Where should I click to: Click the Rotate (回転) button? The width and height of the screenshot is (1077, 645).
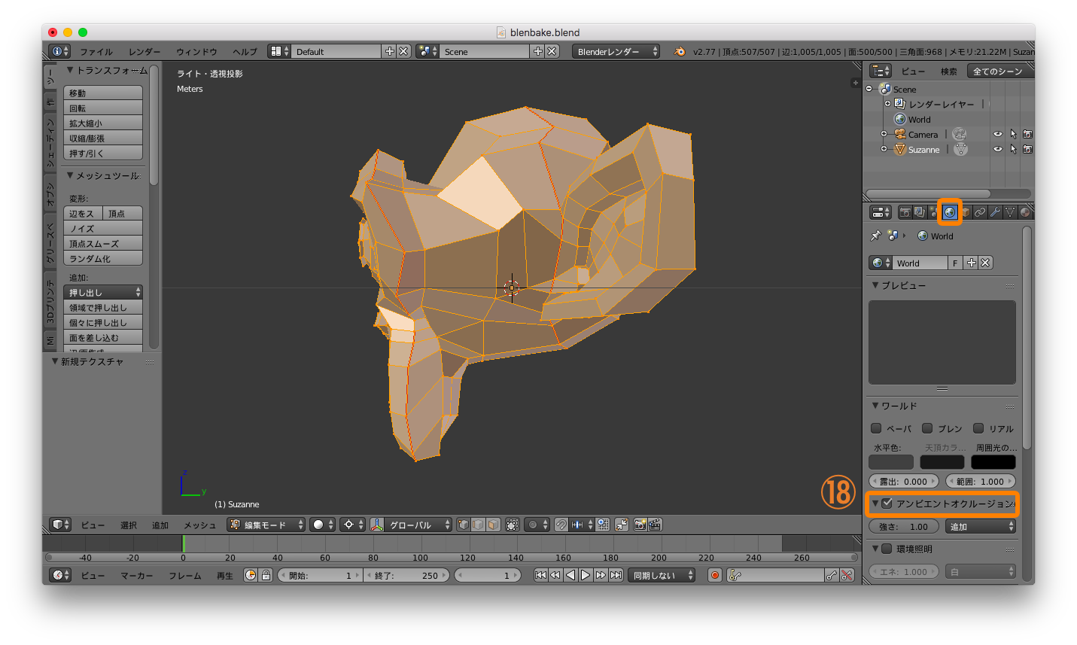click(103, 108)
